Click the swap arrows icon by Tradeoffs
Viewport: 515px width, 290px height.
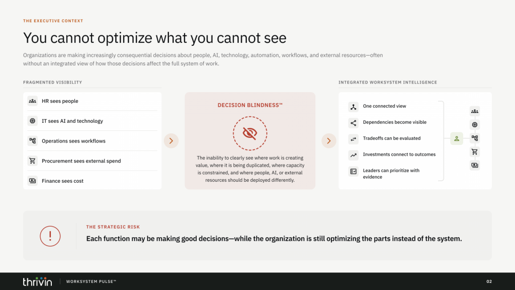[354, 139]
